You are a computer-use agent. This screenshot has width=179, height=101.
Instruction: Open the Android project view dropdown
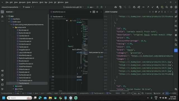point(10,12)
